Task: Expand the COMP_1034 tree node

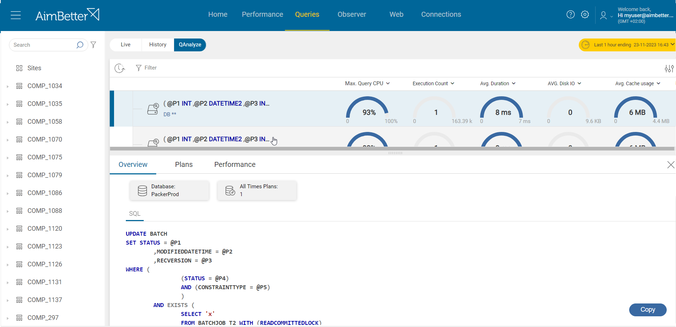Action: pos(8,86)
